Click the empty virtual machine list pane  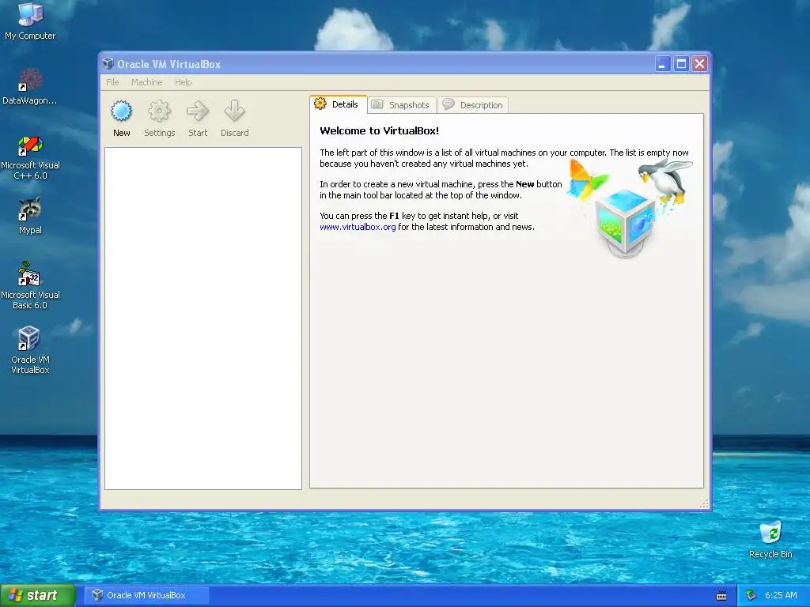[x=203, y=318]
